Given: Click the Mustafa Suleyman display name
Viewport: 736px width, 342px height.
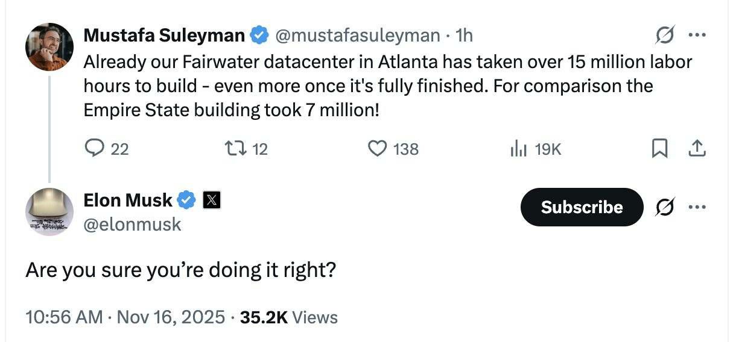Looking at the screenshot, I should click(x=164, y=36).
